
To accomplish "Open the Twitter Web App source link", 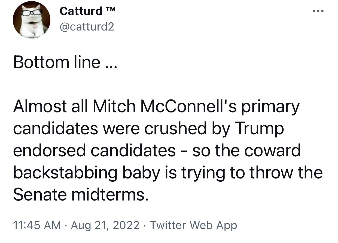I will pos(193,225).
